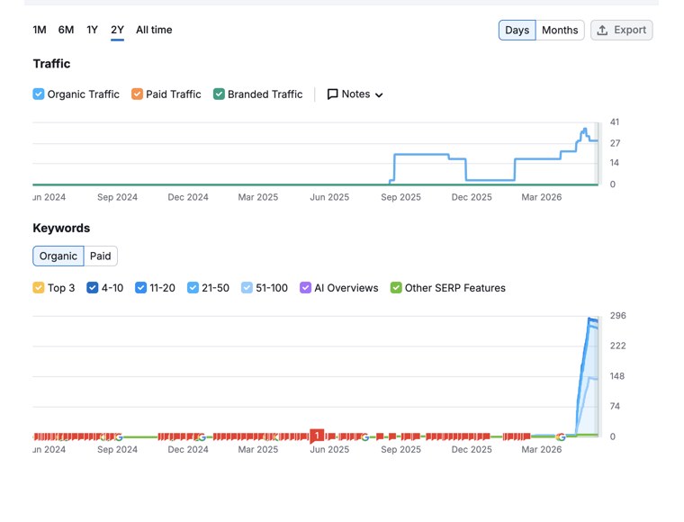Click the Google update marker after Jun 2025
This screenshot has width=684, height=522.
(x=365, y=436)
